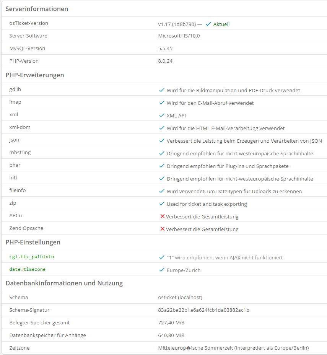The image size is (327, 355).
Task: Click the gdlib status checkmark icon
Action: pos(162,90)
